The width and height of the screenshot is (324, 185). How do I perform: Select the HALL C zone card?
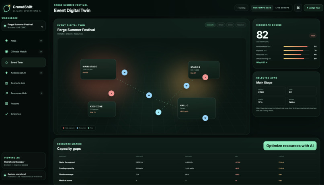(x=197, y=108)
